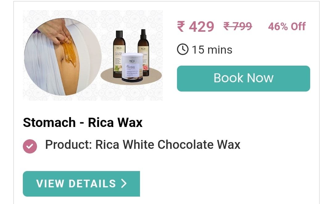This screenshot has height=204, width=333.
Task: Click the 15 mins duration text
Action: click(212, 50)
